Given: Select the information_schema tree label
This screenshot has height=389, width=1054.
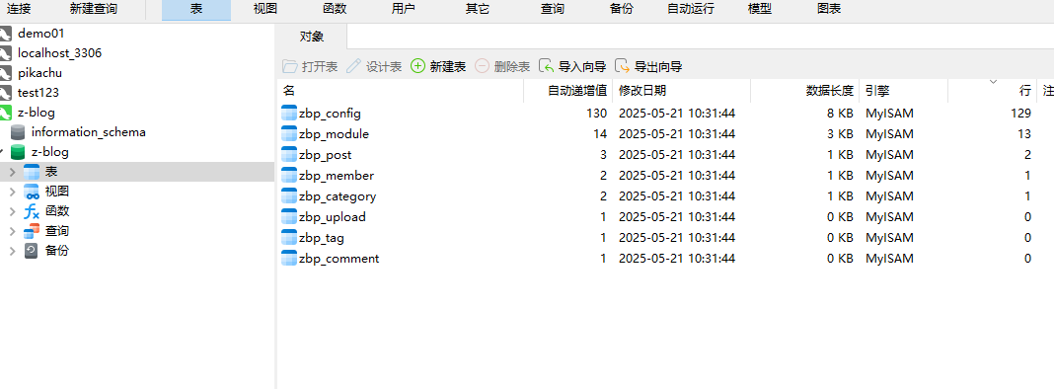Looking at the screenshot, I should pyautogui.click(x=89, y=132).
